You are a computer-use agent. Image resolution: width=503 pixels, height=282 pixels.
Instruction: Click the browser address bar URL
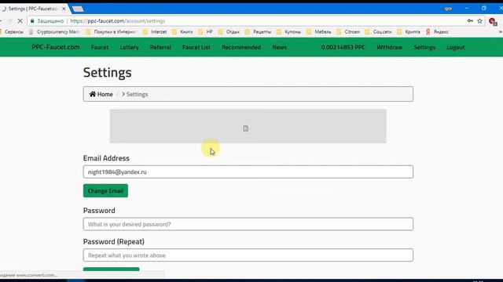pyautogui.click(x=117, y=21)
